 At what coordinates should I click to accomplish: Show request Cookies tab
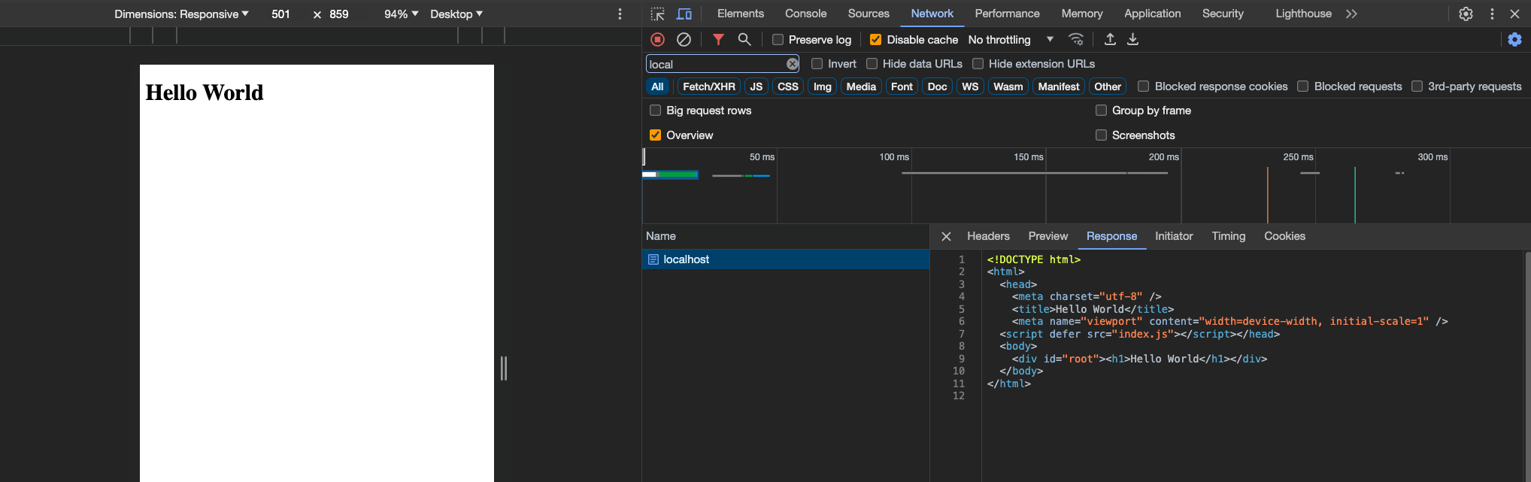click(x=1284, y=236)
